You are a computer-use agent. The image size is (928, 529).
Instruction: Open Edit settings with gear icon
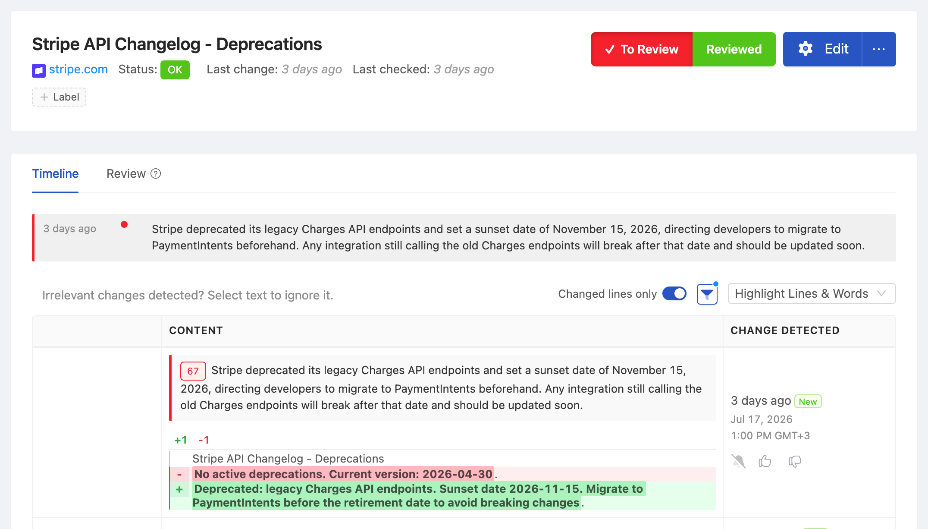click(822, 49)
